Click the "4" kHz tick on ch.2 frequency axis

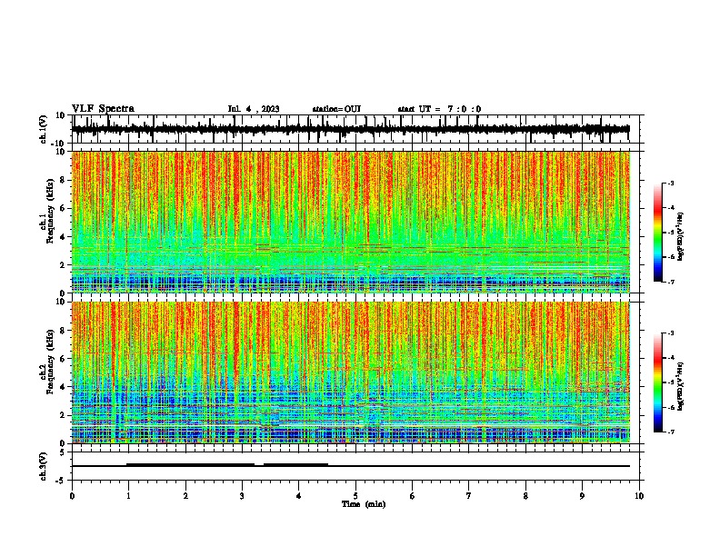coord(64,387)
